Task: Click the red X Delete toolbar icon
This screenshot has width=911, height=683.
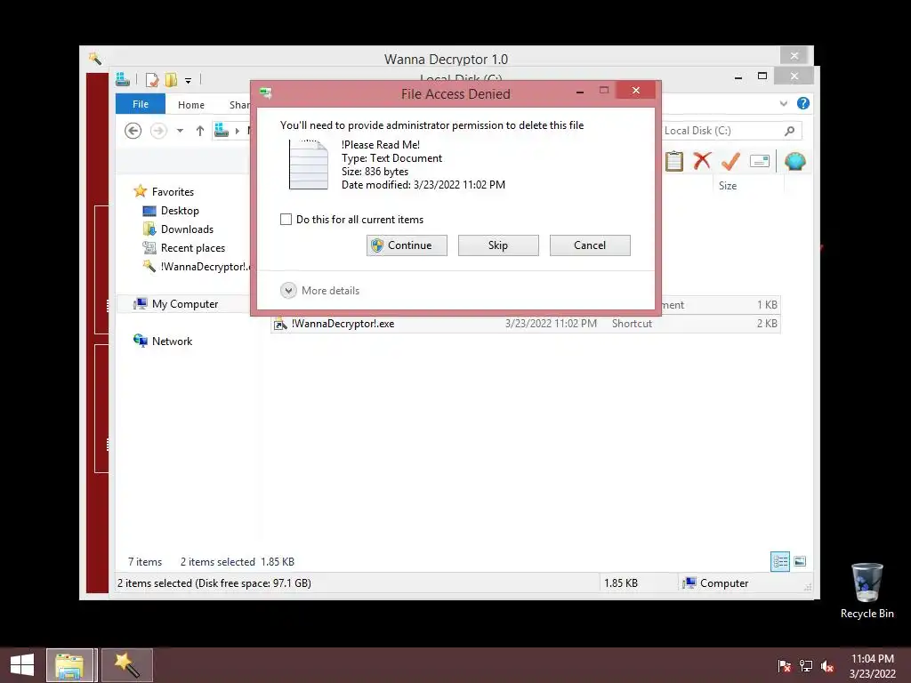Action: click(x=702, y=160)
